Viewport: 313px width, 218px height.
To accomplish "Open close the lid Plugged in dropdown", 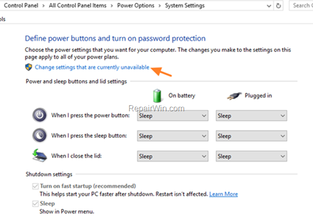I will (x=252, y=156).
